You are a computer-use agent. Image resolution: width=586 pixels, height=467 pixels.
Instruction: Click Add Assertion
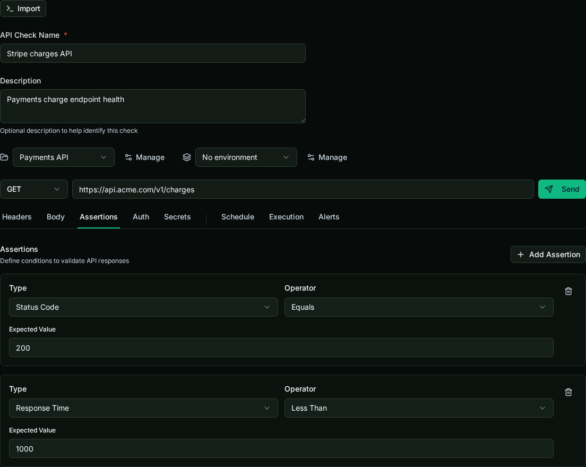pos(548,254)
